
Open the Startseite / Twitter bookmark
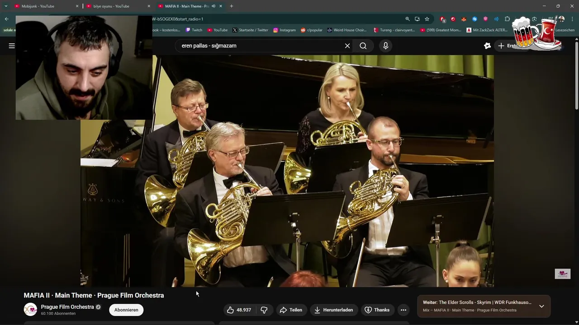click(x=251, y=30)
